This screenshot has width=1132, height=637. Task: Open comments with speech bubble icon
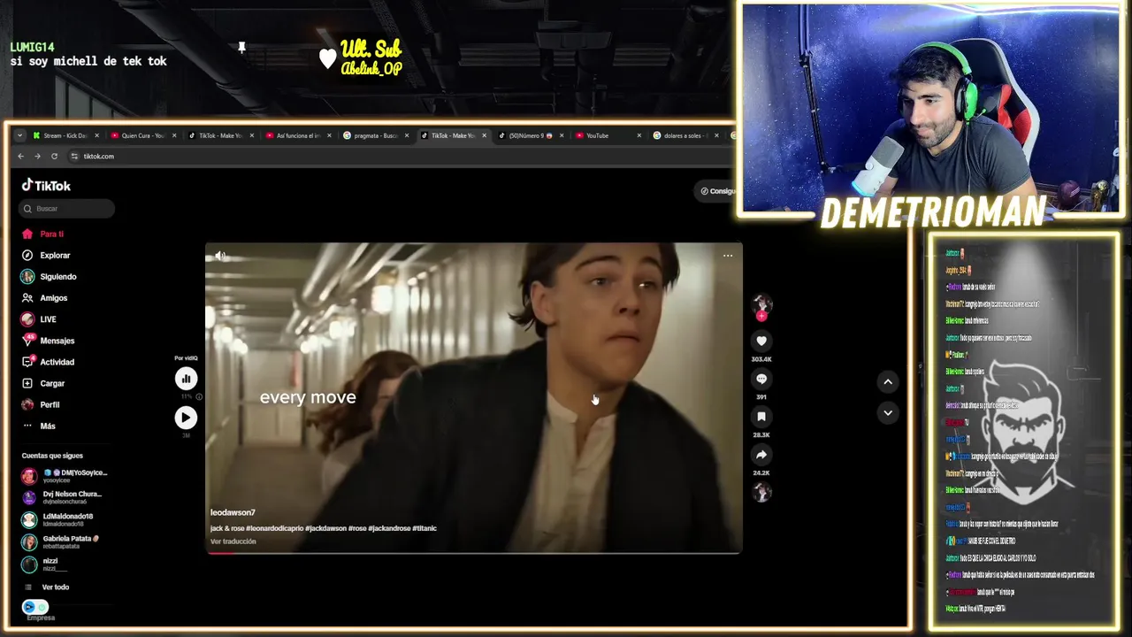[761, 379]
